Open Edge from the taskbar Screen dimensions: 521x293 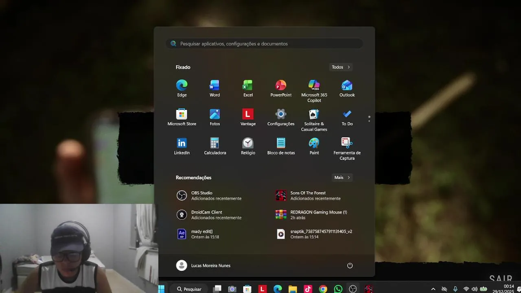pyautogui.click(x=278, y=289)
